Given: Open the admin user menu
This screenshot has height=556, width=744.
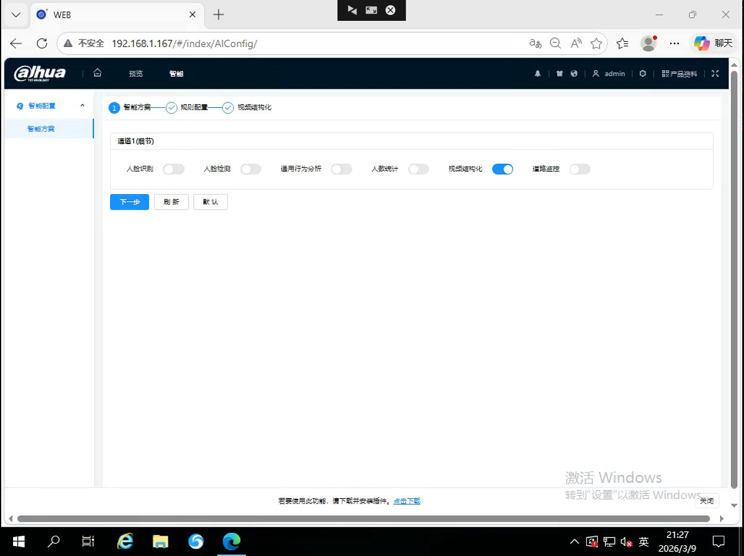Looking at the screenshot, I should (x=609, y=74).
